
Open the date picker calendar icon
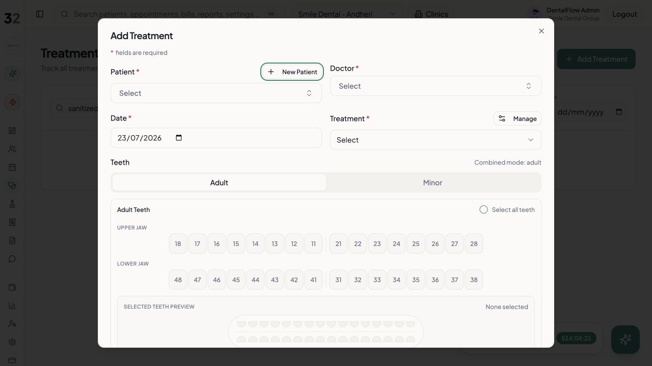(x=179, y=138)
